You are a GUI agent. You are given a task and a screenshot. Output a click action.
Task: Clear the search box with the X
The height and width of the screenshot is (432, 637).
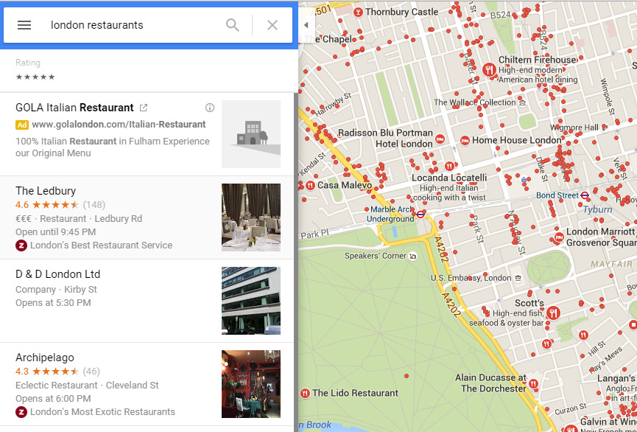pyautogui.click(x=272, y=25)
